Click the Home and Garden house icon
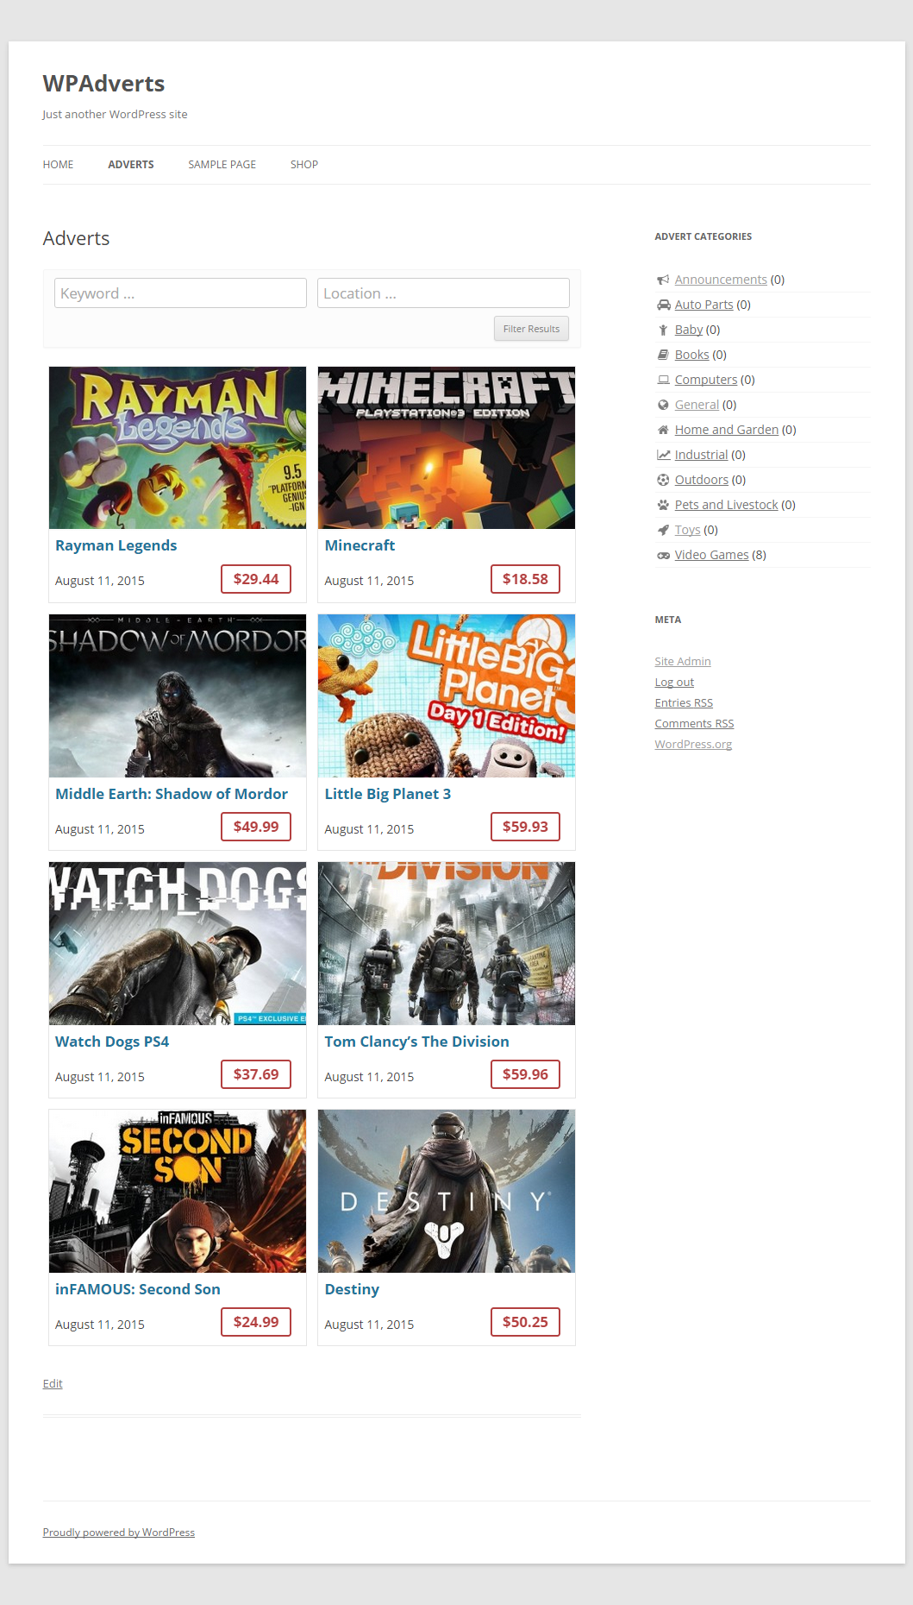Image resolution: width=913 pixels, height=1605 pixels. click(663, 430)
